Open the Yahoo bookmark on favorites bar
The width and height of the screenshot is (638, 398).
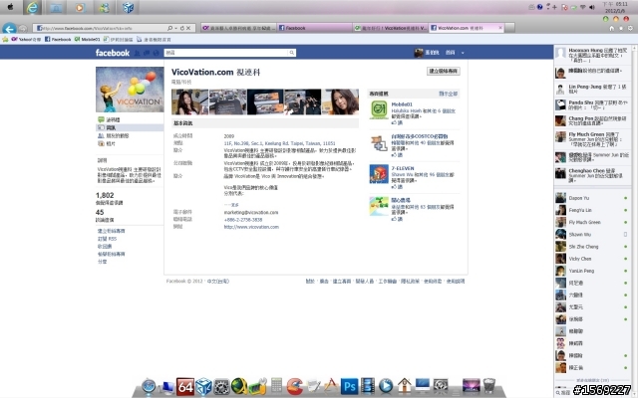(26, 40)
